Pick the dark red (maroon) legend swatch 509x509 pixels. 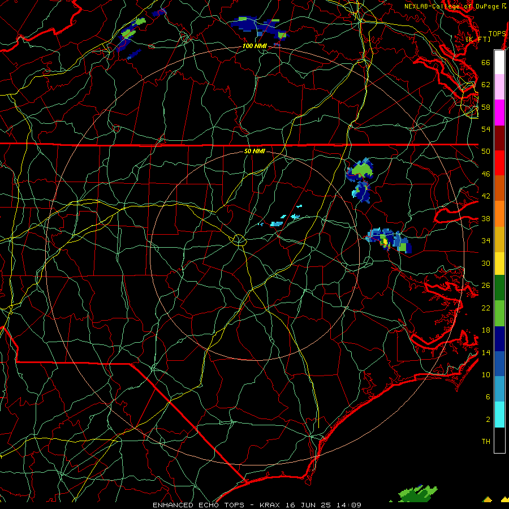(x=499, y=138)
